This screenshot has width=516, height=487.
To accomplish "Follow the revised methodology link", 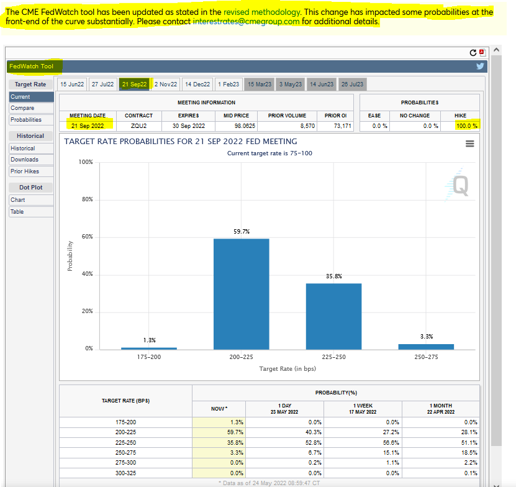I will [x=262, y=12].
